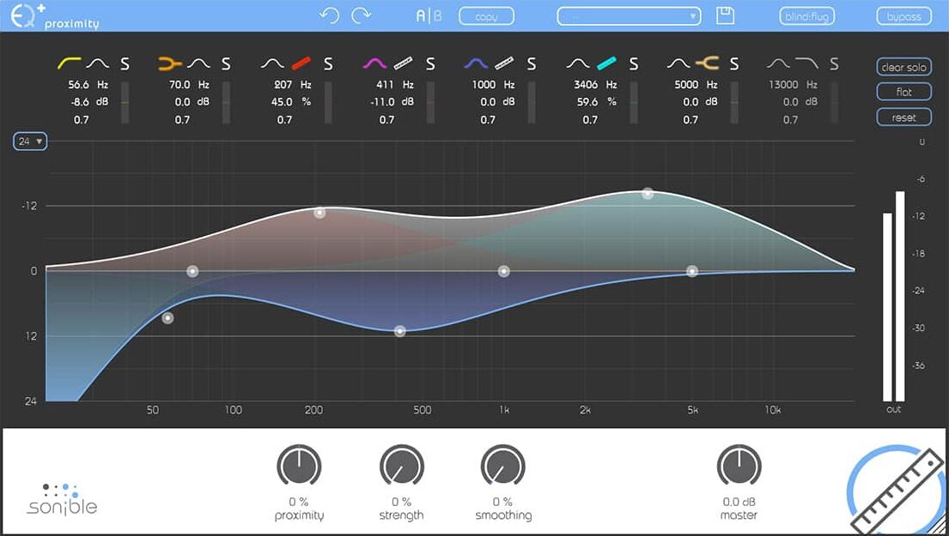Image resolution: width=949 pixels, height=536 pixels.
Task: Solo the 1000 Hz band
Action: click(x=532, y=63)
